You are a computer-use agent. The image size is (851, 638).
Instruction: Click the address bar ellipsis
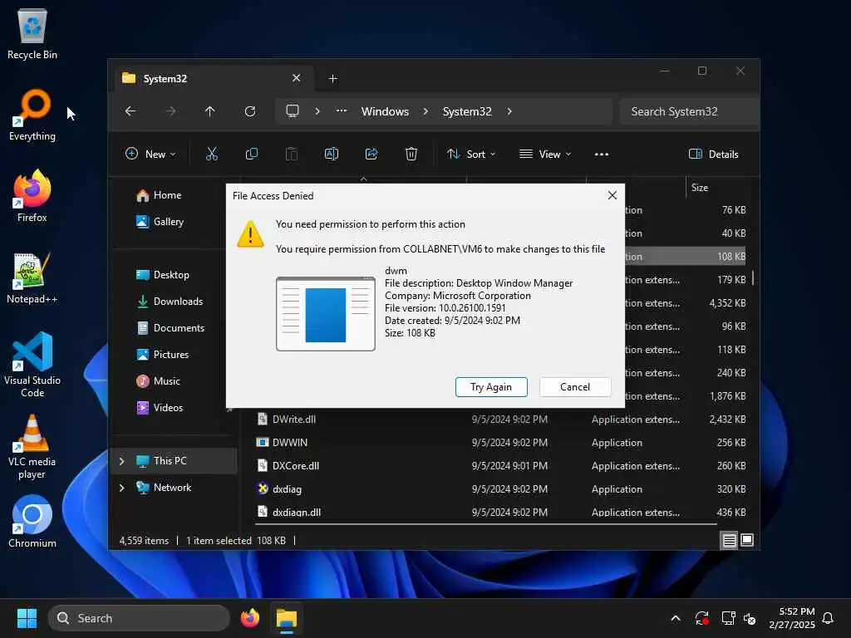click(342, 110)
